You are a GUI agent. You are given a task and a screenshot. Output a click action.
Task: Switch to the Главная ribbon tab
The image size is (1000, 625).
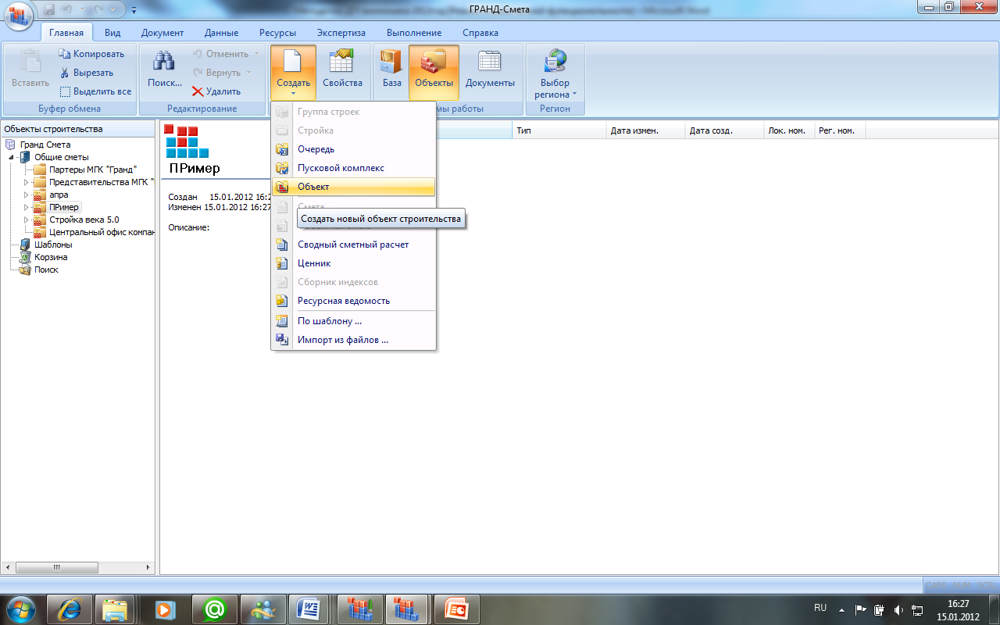(x=66, y=33)
